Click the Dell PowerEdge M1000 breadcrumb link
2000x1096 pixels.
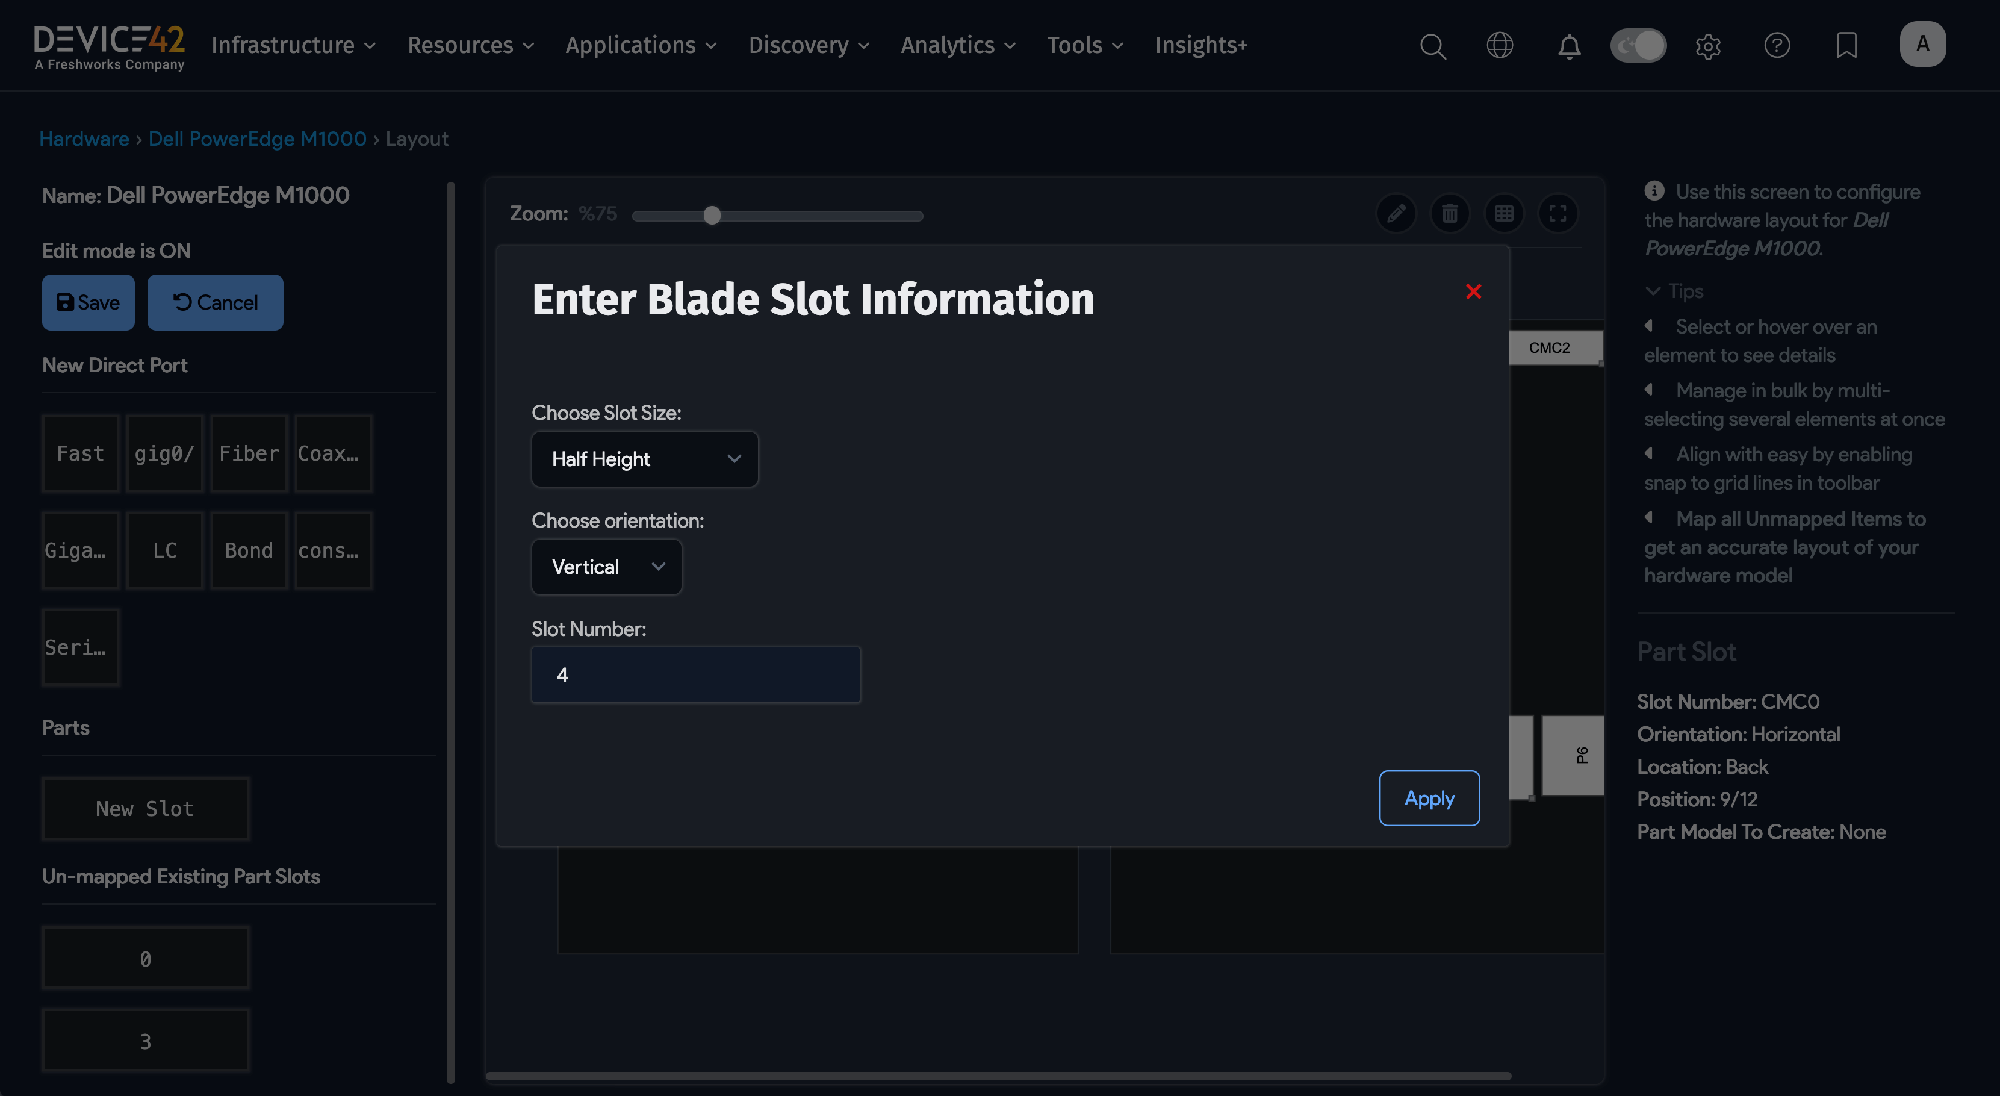[x=257, y=139]
